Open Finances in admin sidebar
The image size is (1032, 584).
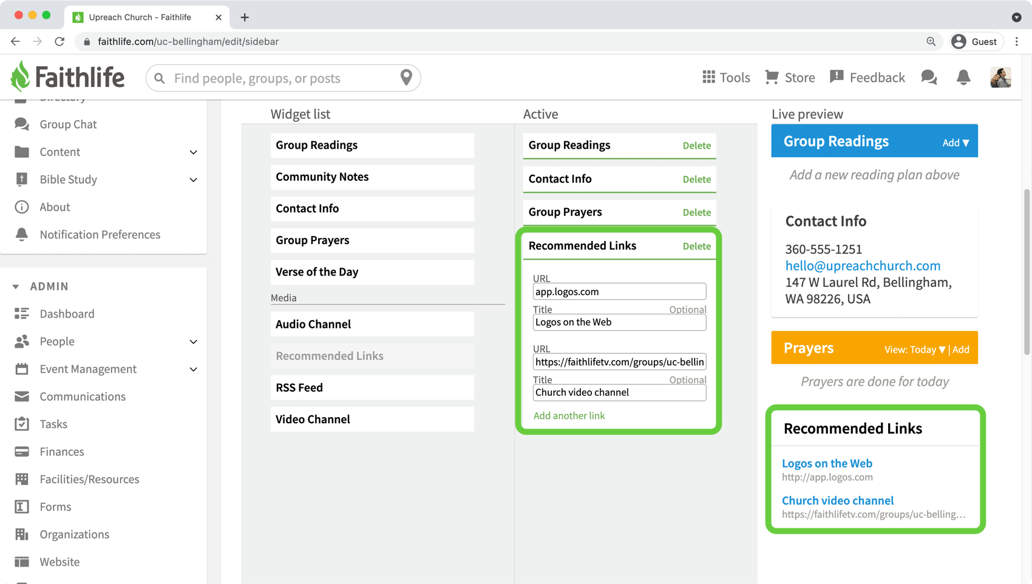pyautogui.click(x=62, y=452)
